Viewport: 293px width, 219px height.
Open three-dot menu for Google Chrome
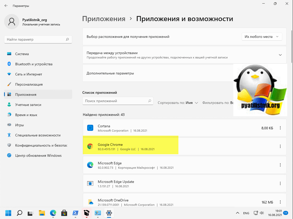click(x=280, y=146)
